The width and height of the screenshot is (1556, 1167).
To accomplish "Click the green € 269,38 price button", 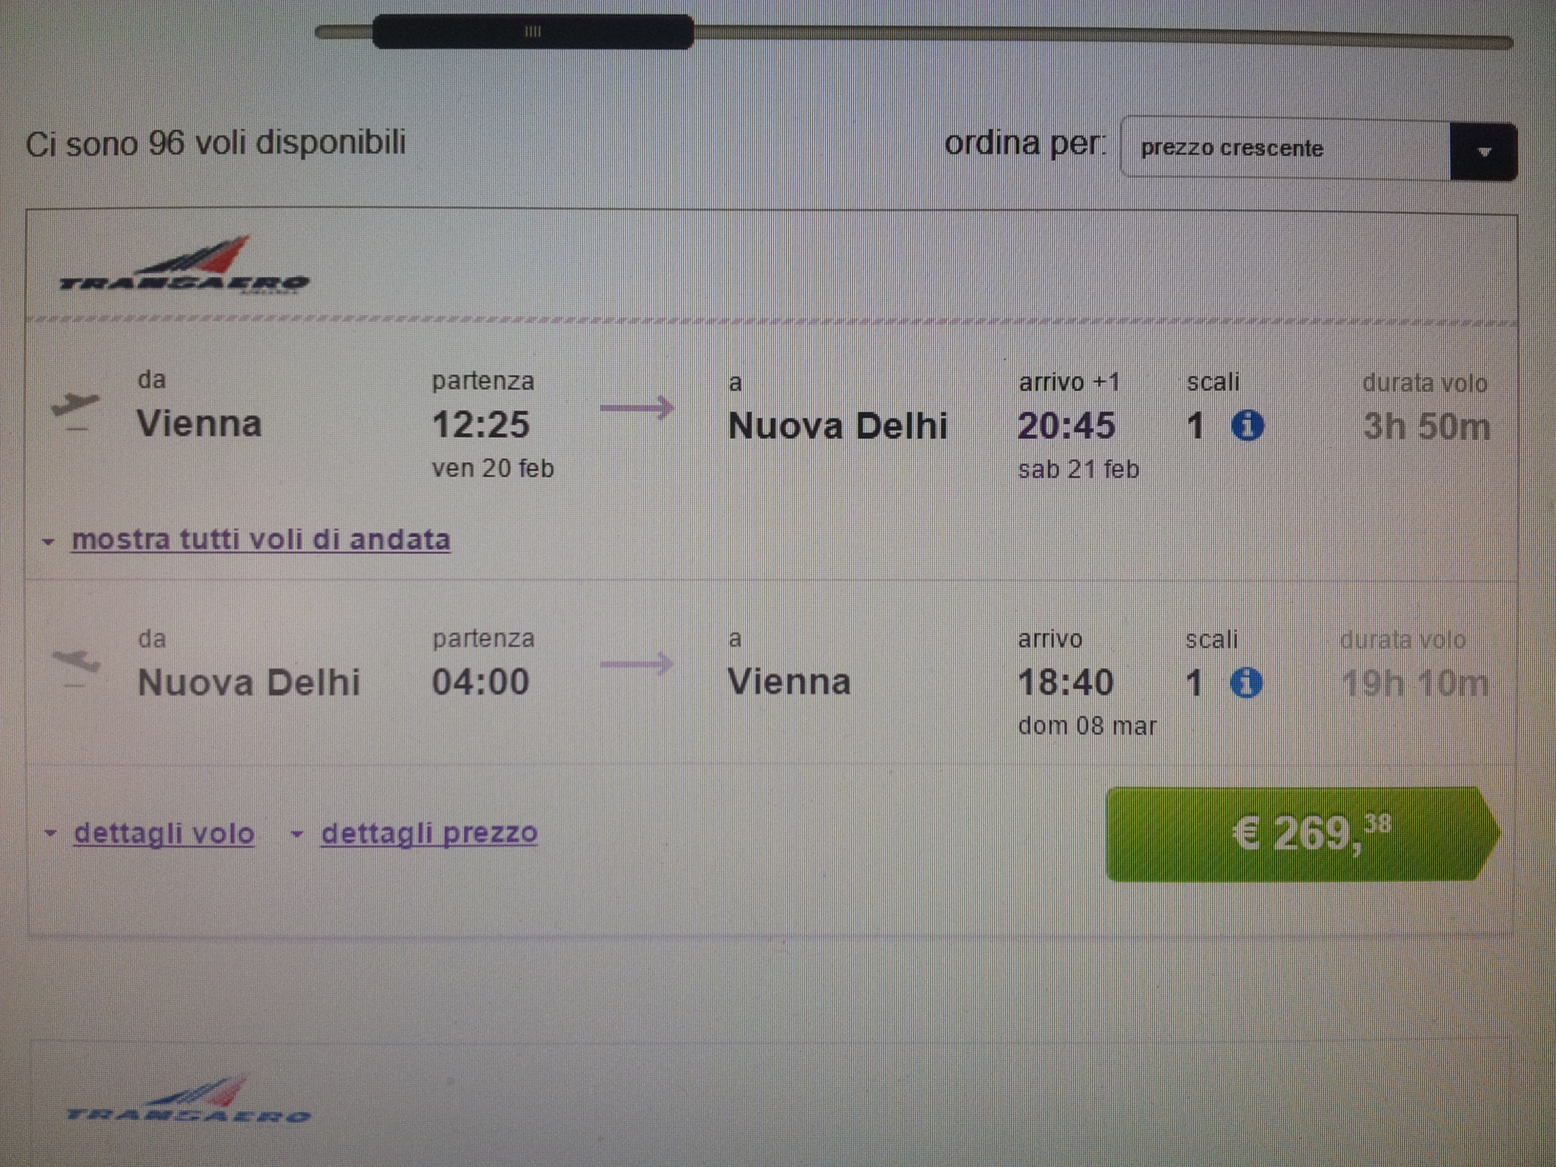I will [x=1301, y=834].
